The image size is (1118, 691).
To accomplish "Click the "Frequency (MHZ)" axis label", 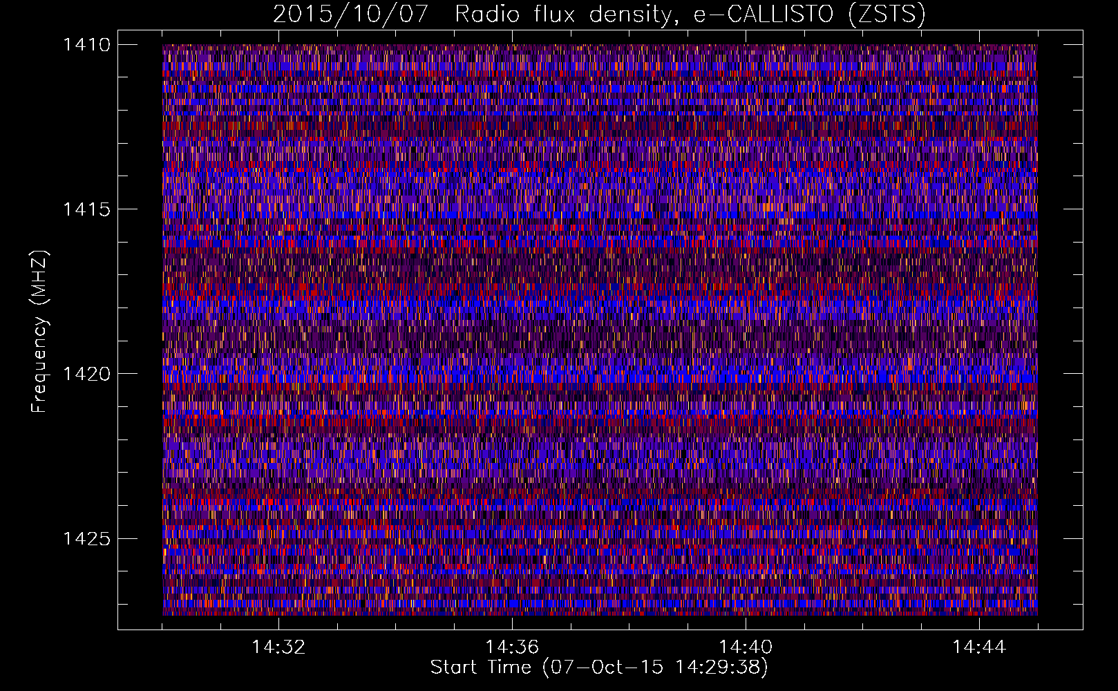I will (40, 332).
